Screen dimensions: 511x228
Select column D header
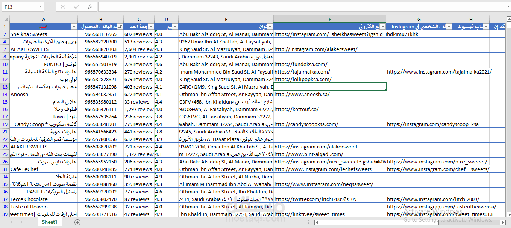[x=166, y=19]
